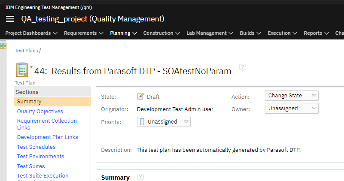
Task: Click the description text field
Action: coord(219,150)
